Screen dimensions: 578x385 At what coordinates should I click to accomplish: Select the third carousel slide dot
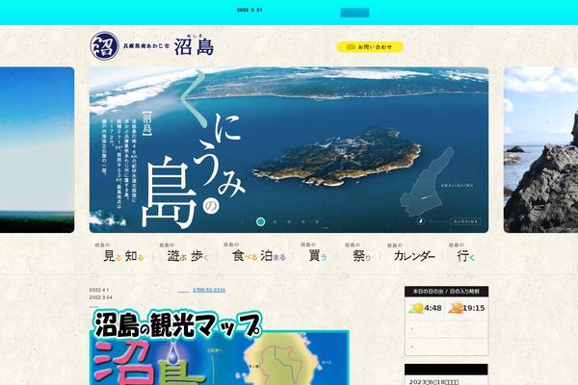click(289, 221)
